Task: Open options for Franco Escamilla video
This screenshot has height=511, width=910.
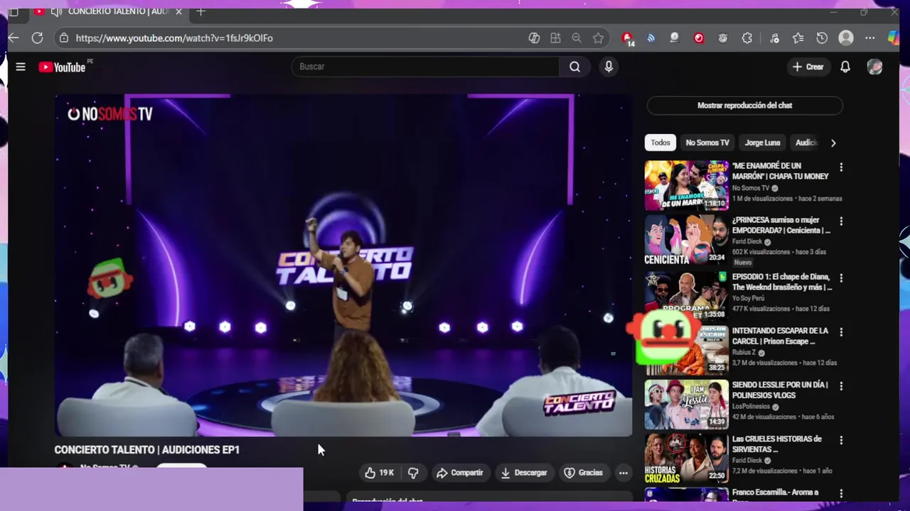Action: 841,494
